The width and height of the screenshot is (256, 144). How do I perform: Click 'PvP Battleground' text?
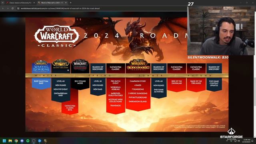[138, 98]
